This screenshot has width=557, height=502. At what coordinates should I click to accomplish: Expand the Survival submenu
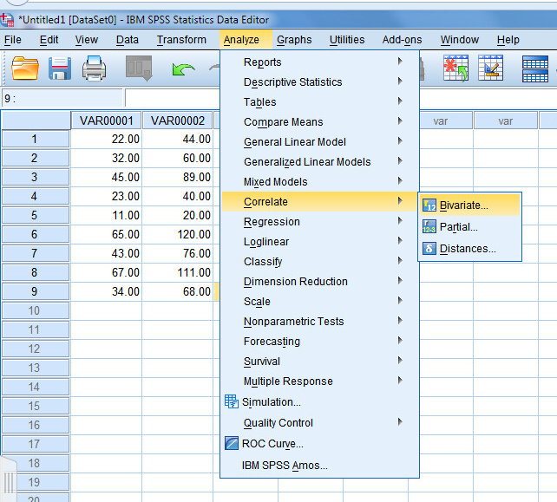(x=319, y=361)
